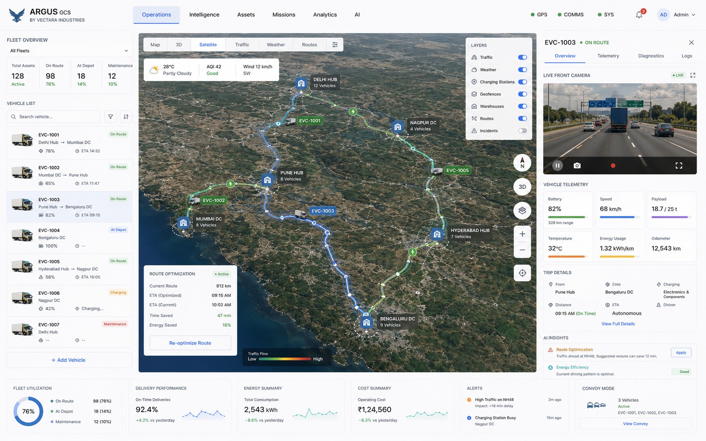Click the fleet utilization 76% donut chart
Image resolution: width=706 pixels, height=441 pixels.
28,411
